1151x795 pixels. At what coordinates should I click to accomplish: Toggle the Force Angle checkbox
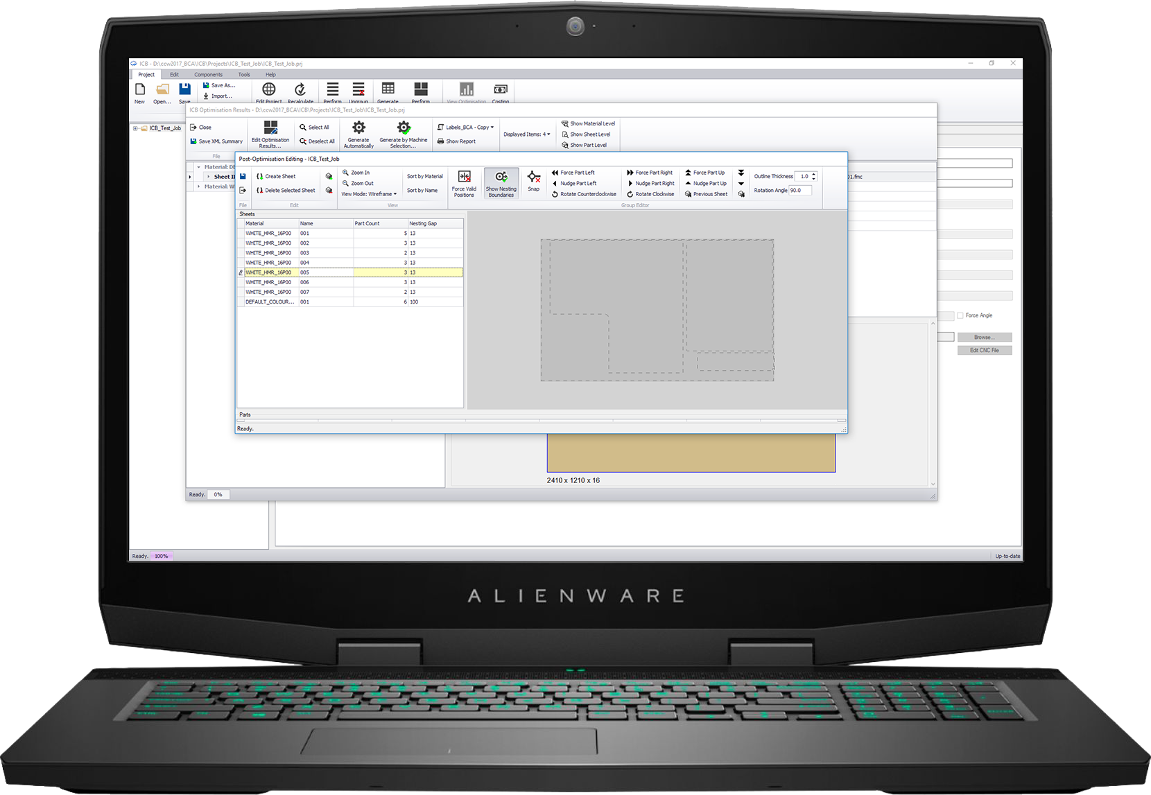click(960, 315)
